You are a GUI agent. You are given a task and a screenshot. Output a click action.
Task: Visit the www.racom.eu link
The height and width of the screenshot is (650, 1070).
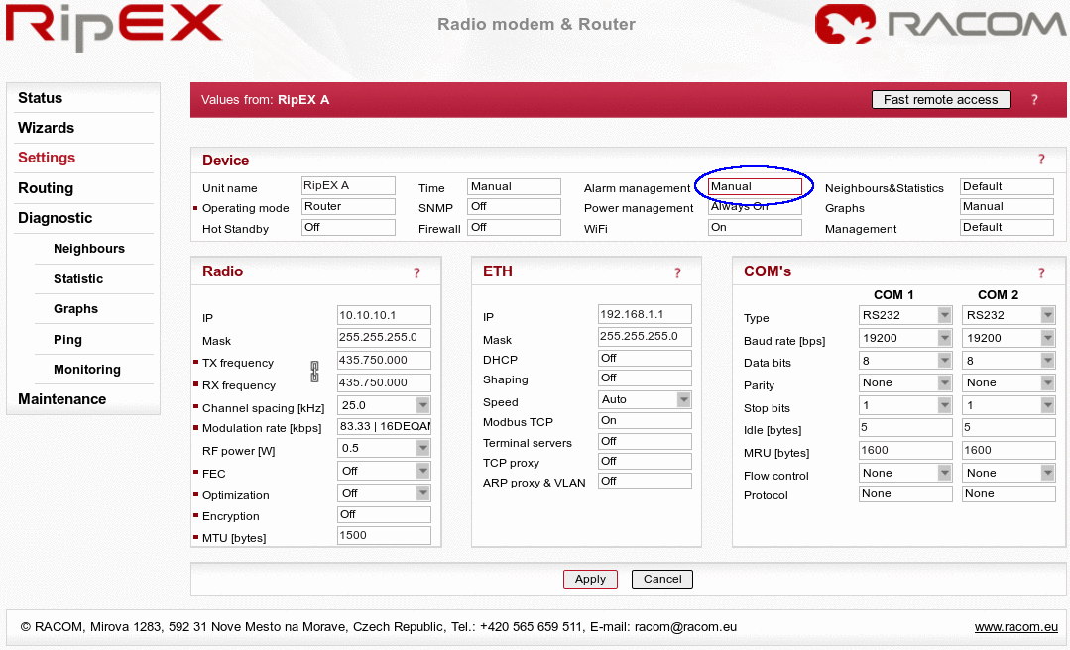pos(1016,627)
